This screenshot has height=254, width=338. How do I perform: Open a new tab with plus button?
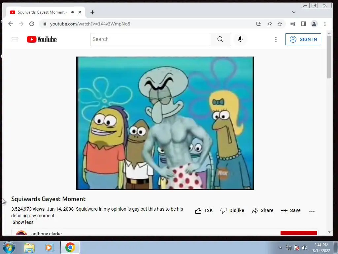[92, 12]
